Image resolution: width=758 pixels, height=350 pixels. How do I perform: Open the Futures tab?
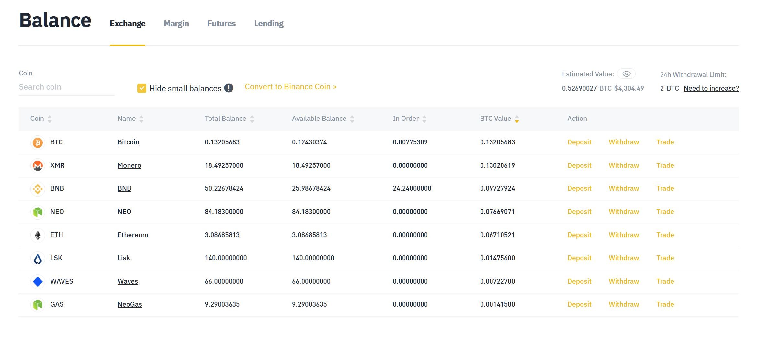tap(221, 24)
